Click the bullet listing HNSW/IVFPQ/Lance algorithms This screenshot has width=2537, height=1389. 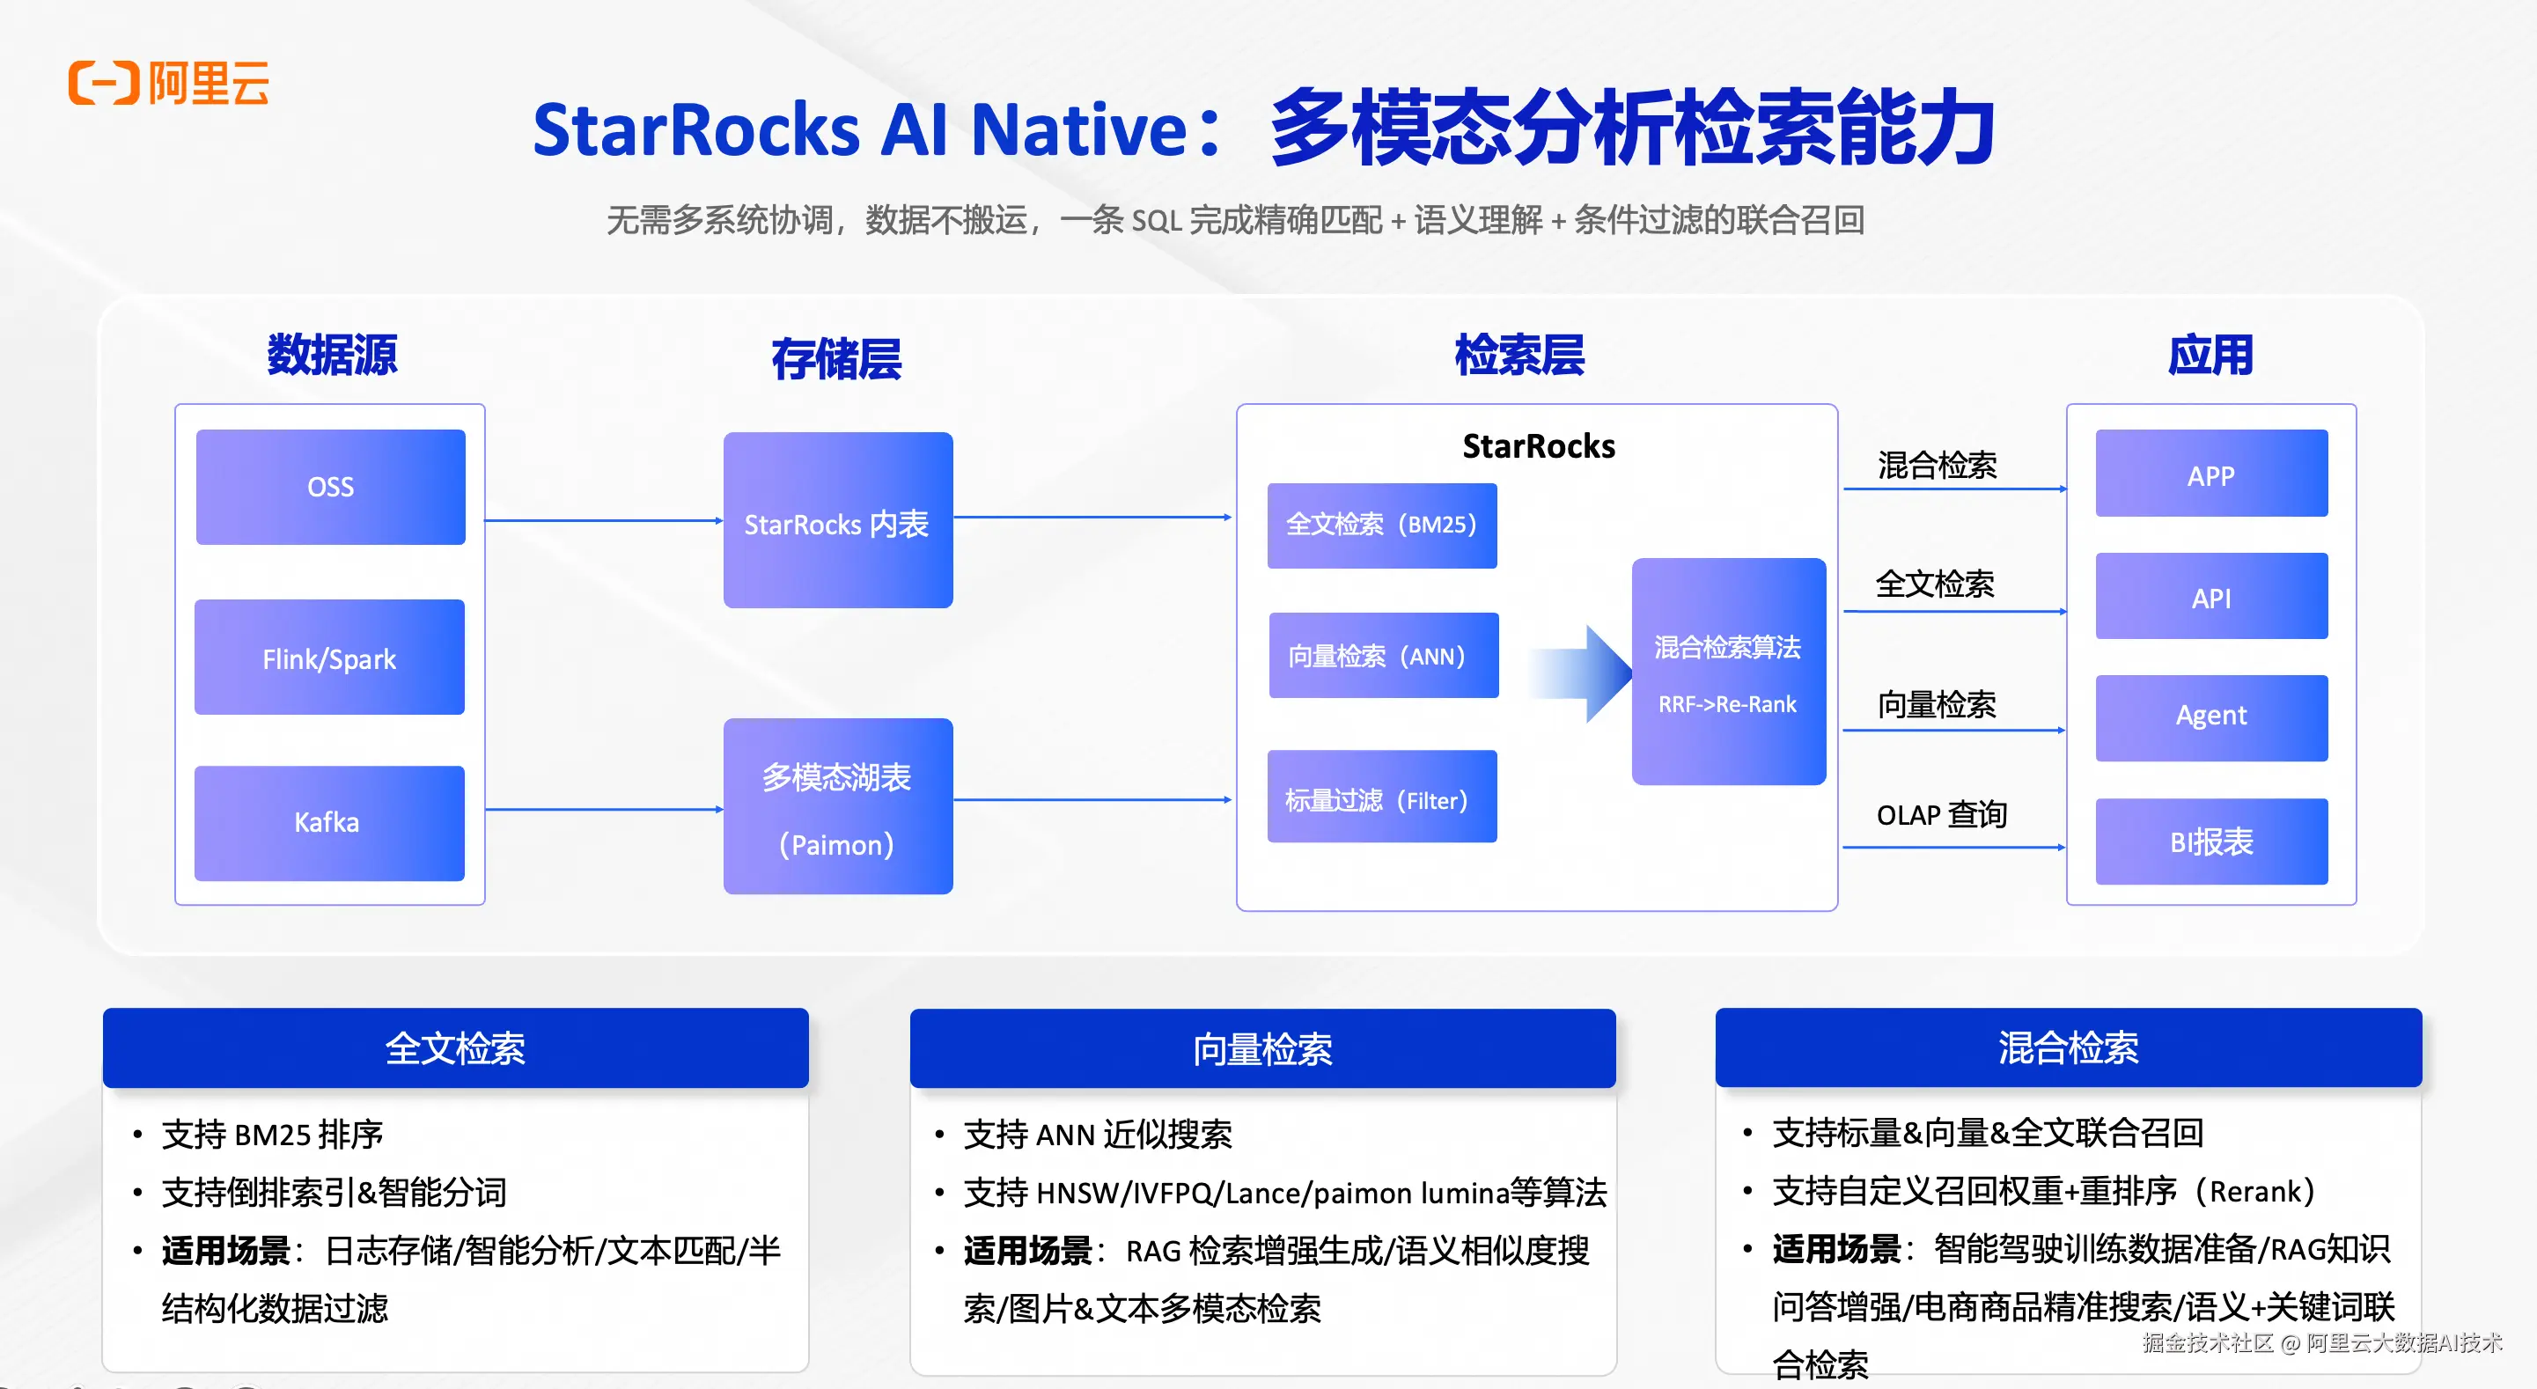(1285, 1193)
